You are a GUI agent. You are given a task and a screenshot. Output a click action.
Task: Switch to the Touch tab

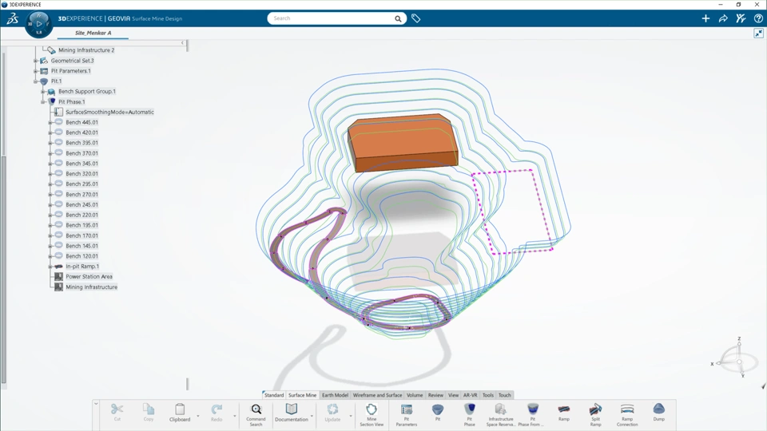505,395
